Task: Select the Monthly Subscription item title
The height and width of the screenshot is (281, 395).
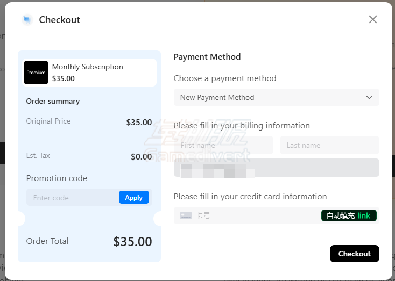Action: pos(88,67)
